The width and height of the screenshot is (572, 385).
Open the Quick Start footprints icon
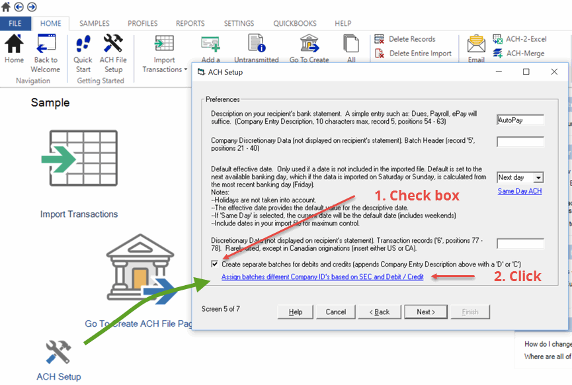coord(83,46)
